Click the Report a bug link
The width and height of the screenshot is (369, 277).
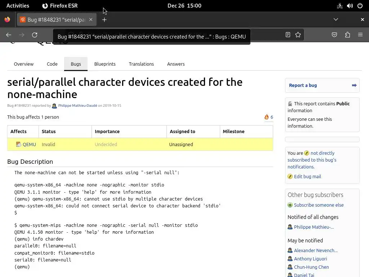(303, 85)
